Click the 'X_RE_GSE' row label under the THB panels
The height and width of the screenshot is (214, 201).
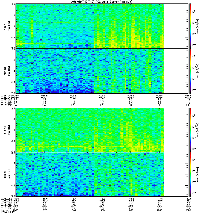tap(6, 95)
